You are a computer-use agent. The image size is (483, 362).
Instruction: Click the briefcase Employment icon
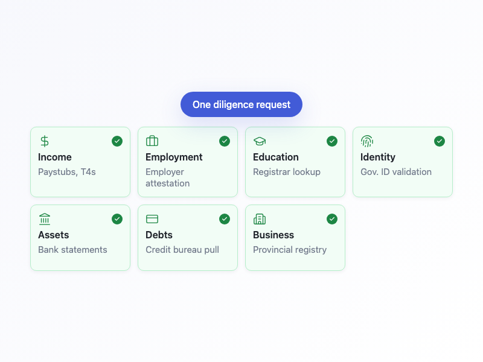coord(152,141)
